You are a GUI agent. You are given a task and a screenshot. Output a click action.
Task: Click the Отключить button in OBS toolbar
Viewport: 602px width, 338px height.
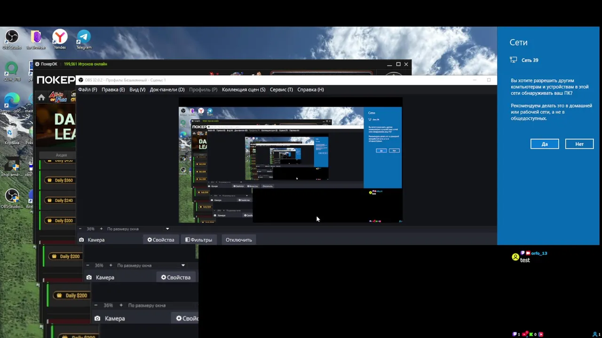pos(238,240)
